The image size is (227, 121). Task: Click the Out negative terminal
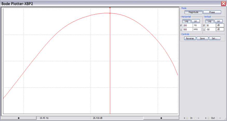click(x=217, y=118)
